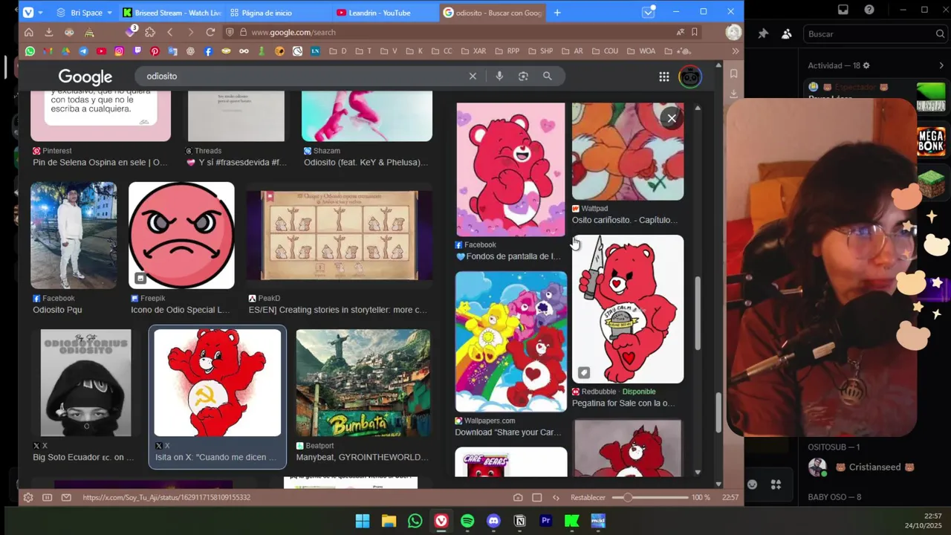
Task: Open the RPP bookmarks folder
Action: point(507,51)
